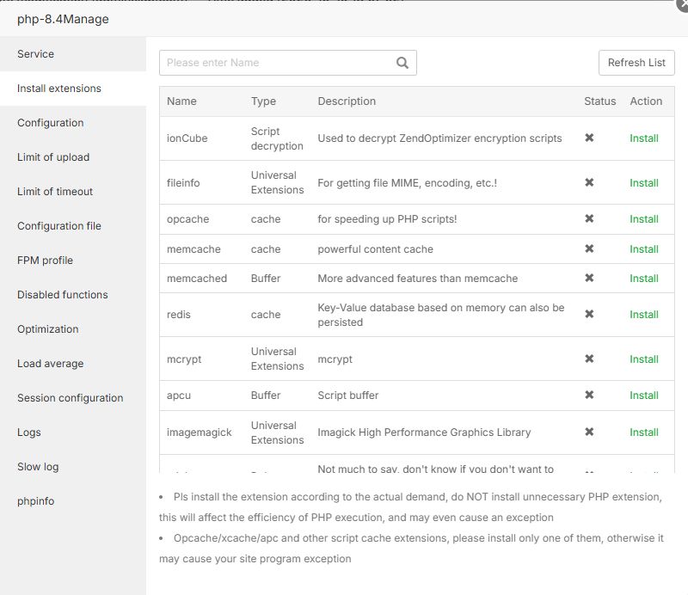This screenshot has height=595, width=688.
Task: Install the memcached extension
Action: pyautogui.click(x=643, y=279)
